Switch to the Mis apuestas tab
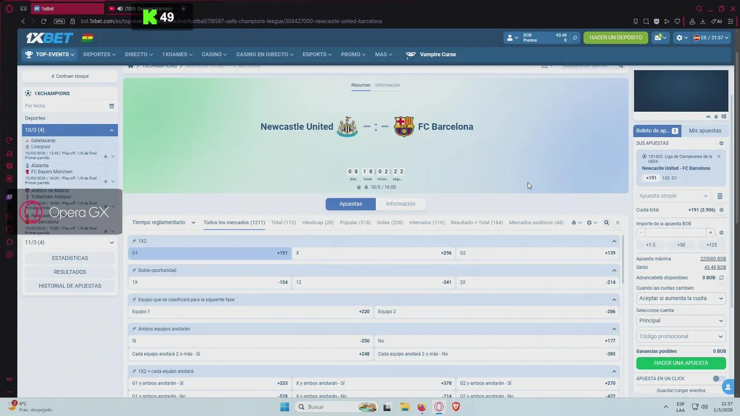The width and height of the screenshot is (740, 416). 705,131
